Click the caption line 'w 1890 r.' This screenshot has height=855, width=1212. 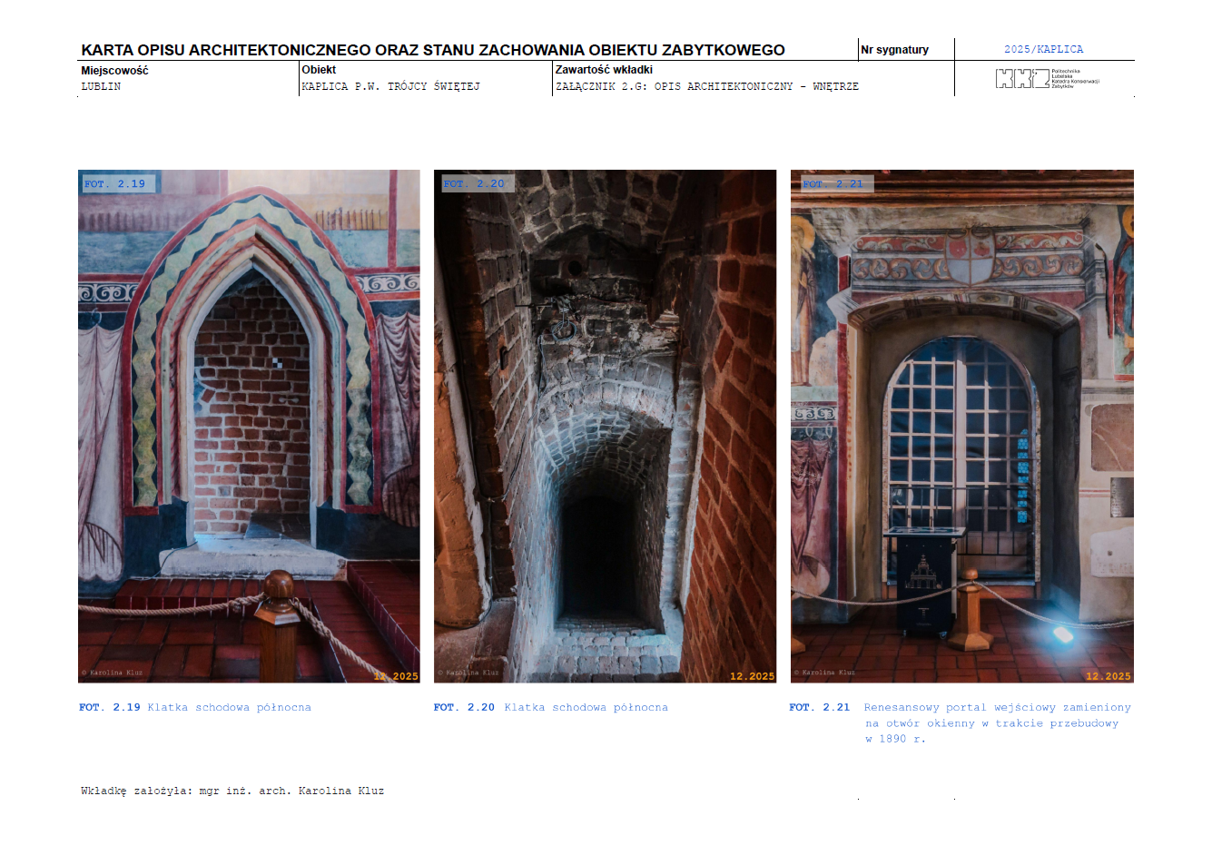coord(895,739)
